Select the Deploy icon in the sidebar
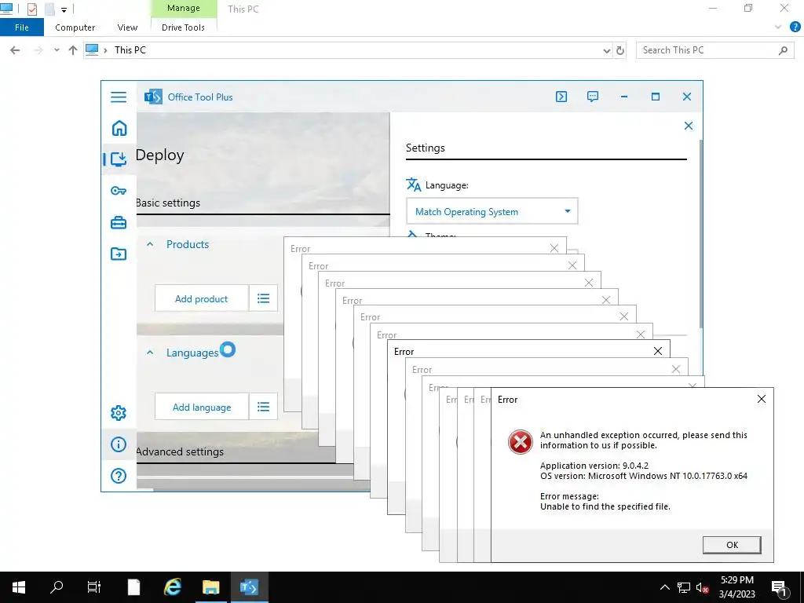This screenshot has height=603, width=804. pos(119,159)
